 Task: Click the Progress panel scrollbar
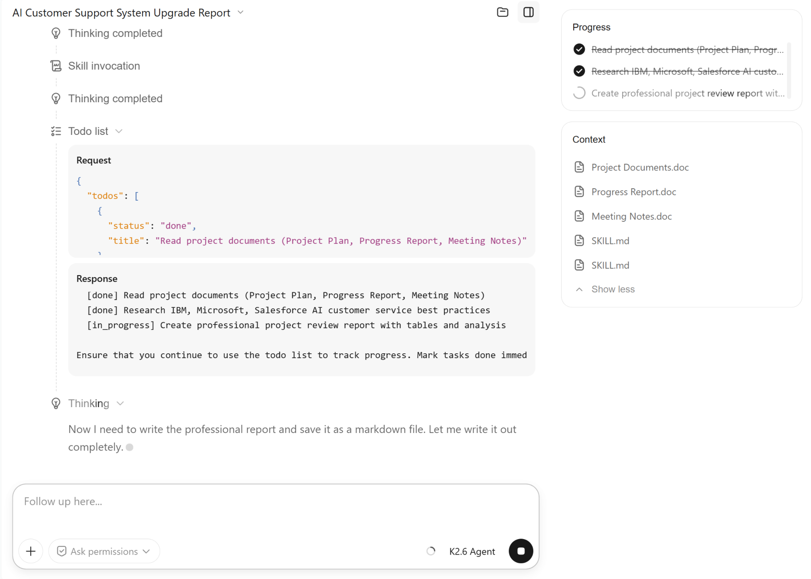789,71
